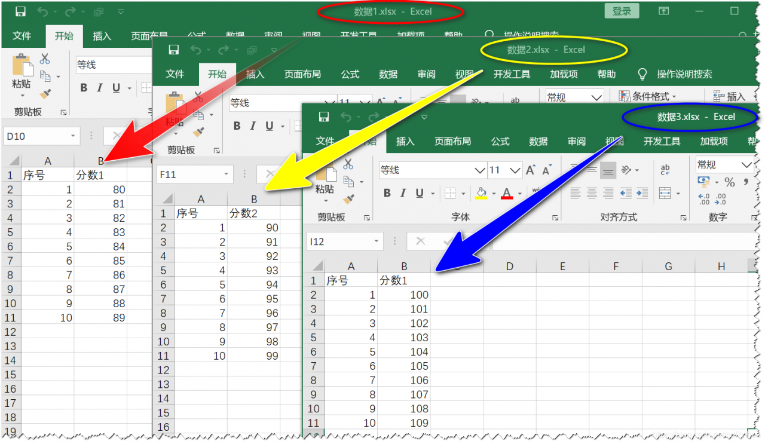Click the wrap text icon in 数据3.xlsx

click(x=665, y=170)
